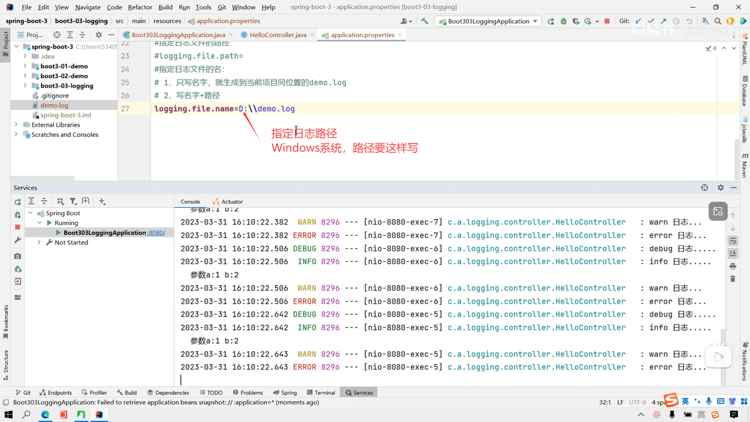Expand the boot3-03-logging folder
Viewport: 750px width, 422px height.
[25, 86]
